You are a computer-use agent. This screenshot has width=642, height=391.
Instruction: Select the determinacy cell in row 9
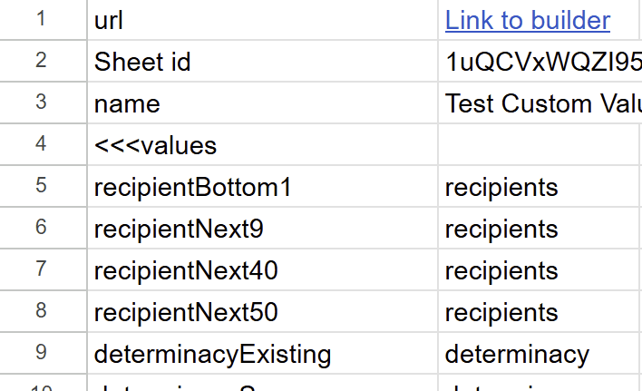pos(540,353)
